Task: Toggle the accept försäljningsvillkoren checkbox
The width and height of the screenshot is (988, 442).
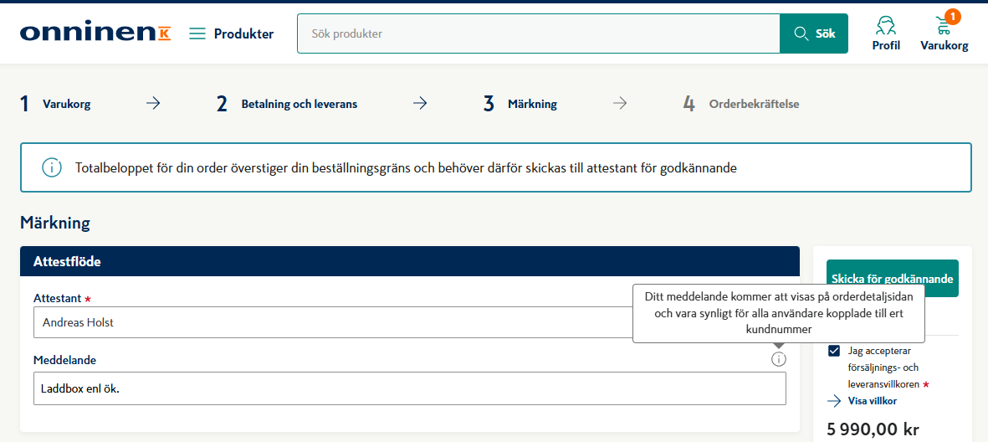Action: [834, 351]
